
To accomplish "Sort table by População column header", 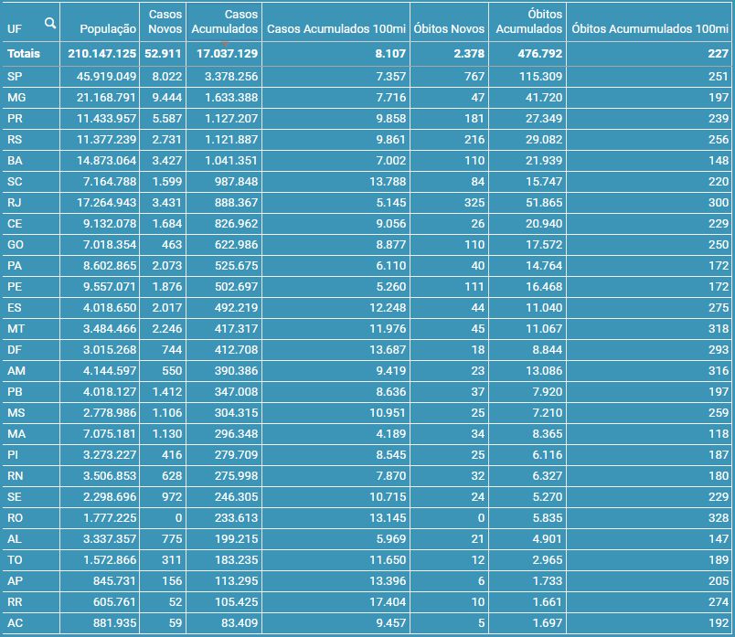I will 108,29.
